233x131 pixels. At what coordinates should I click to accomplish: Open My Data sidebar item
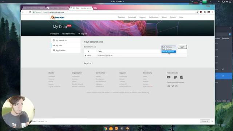coord(66,45)
